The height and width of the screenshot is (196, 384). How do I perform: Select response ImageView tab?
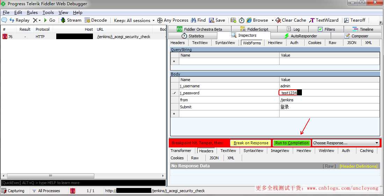(x=280, y=151)
